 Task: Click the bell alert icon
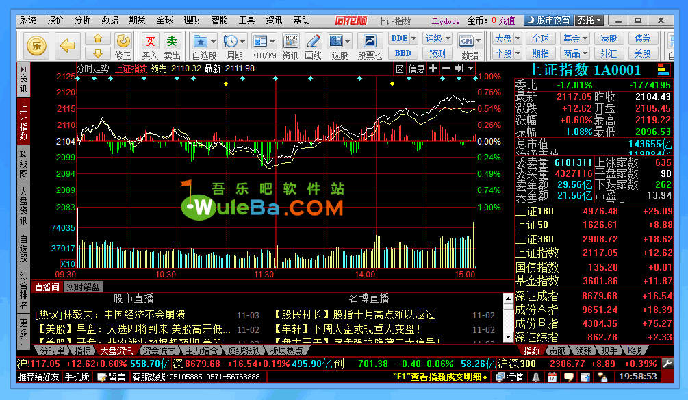click(x=536, y=377)
